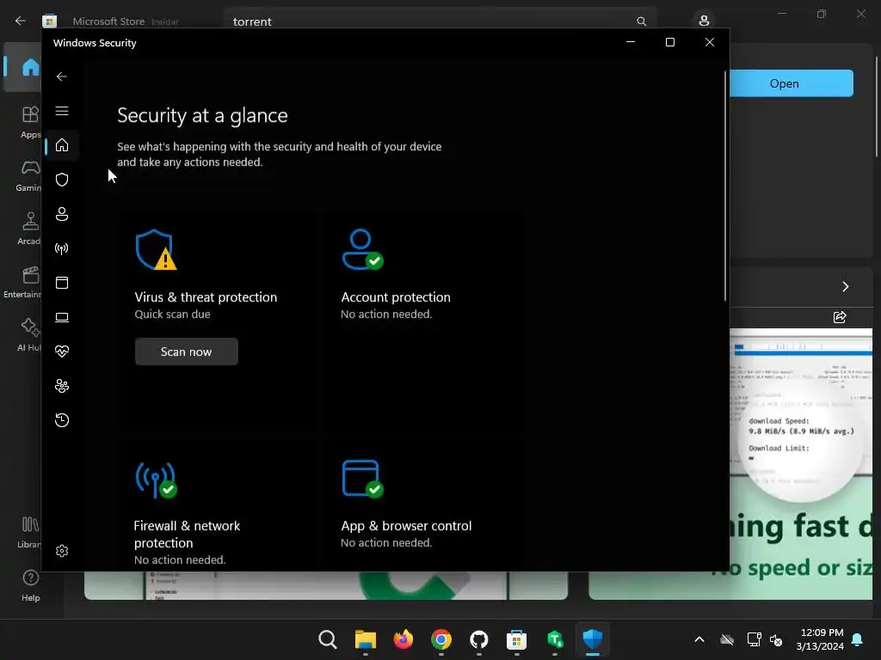
Task: Select Home tab in Microsoft Store sidebar
Action: (x=23, y=67)
